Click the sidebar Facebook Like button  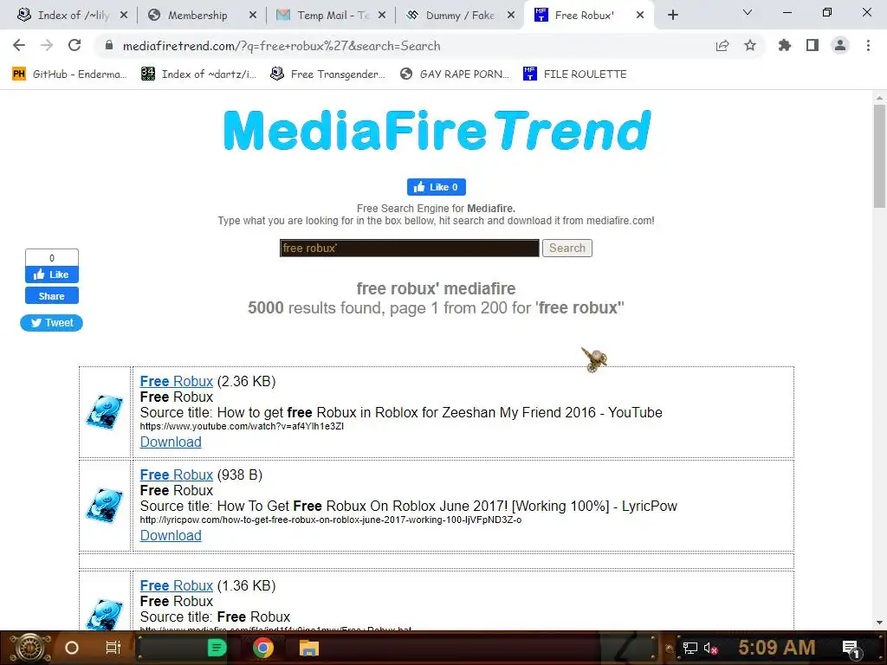pyautogui.click(x=51, y=274)
